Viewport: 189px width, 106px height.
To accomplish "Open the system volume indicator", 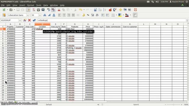I will [157, 2].
